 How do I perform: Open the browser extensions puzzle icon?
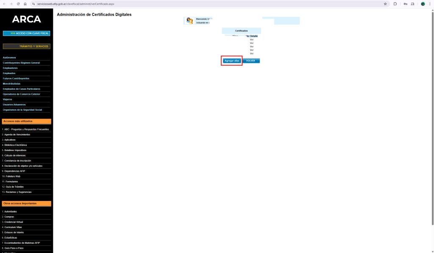point(395,4)
